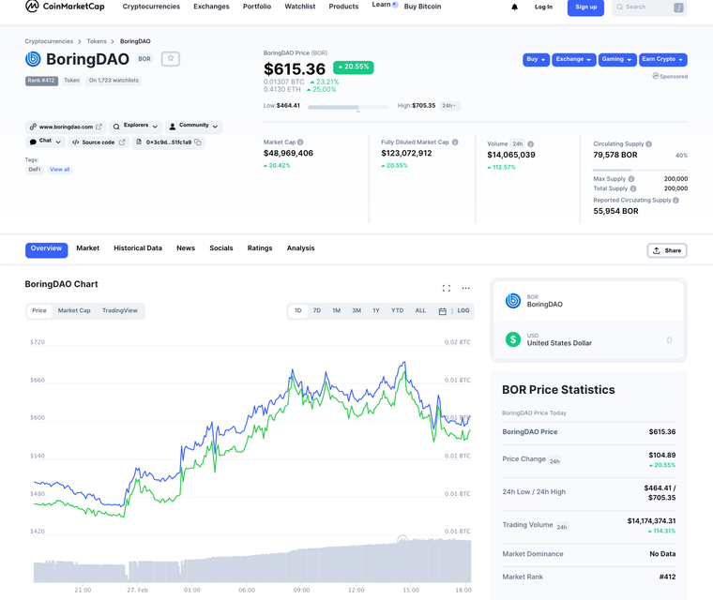Open the chart's three-dot options menu
713x600 pixels.
coord(465,288)
